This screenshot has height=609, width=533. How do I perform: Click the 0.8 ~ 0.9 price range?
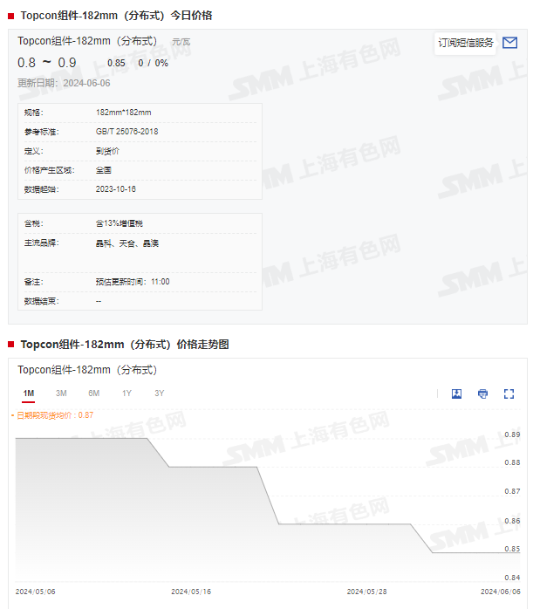click(x=46, y=63)
